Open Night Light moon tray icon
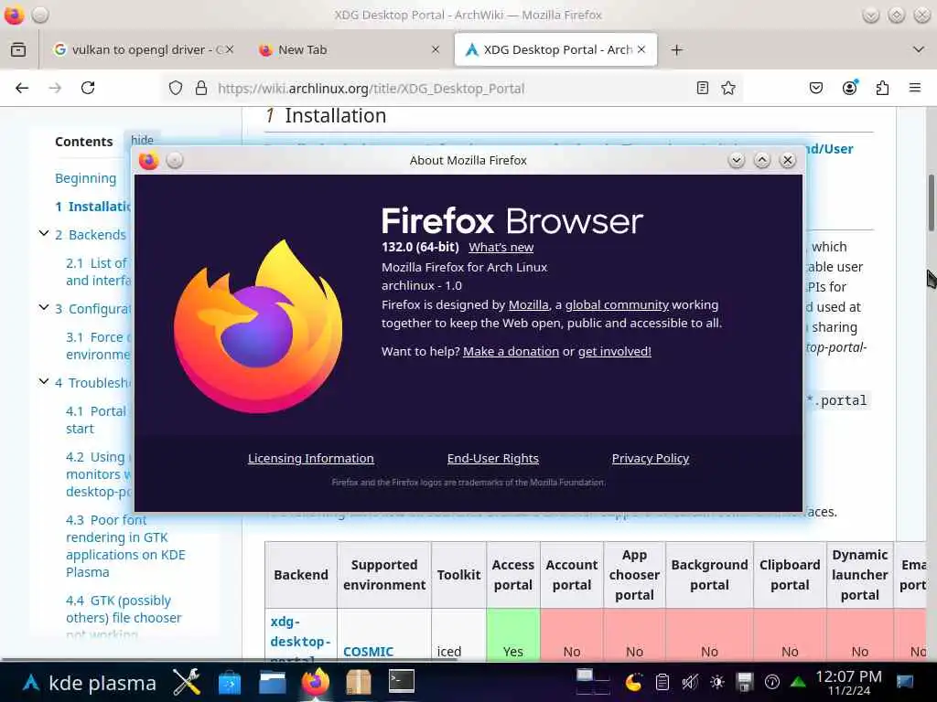Viewport: 937px width, 702px height. [x=633, y=682]
